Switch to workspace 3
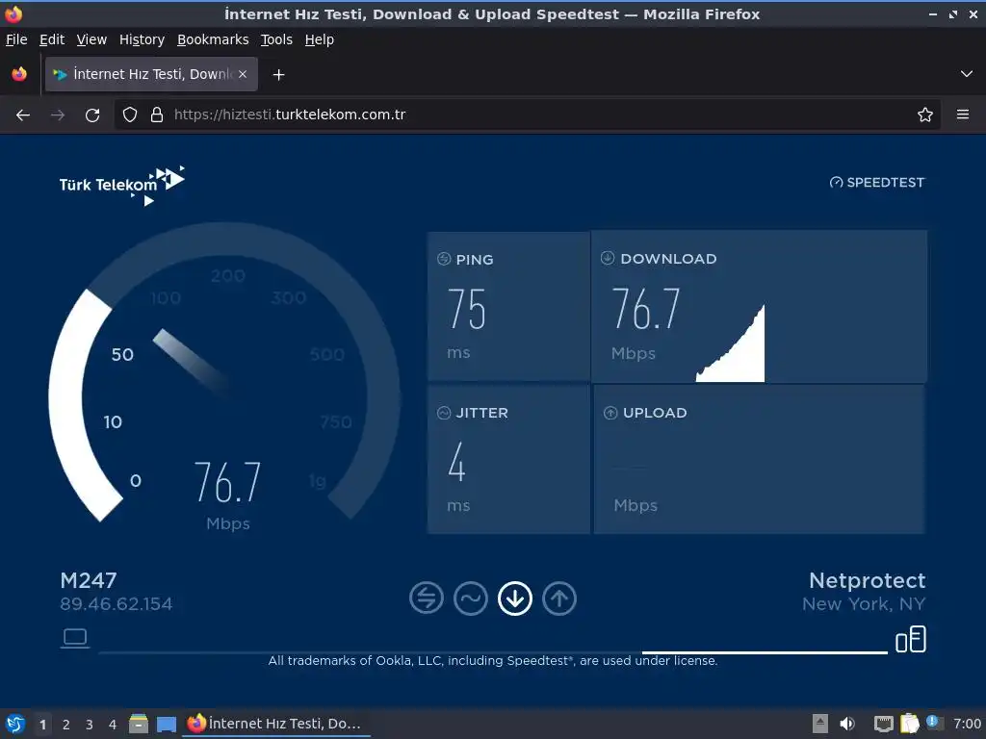Image resolution: width=986 pixels, height=739 pixels. (90, 725)
